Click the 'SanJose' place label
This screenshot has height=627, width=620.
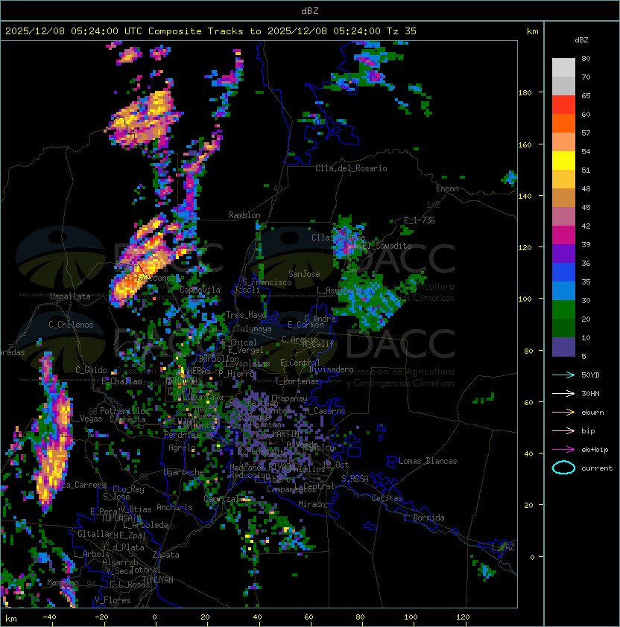tap(304, 274)
